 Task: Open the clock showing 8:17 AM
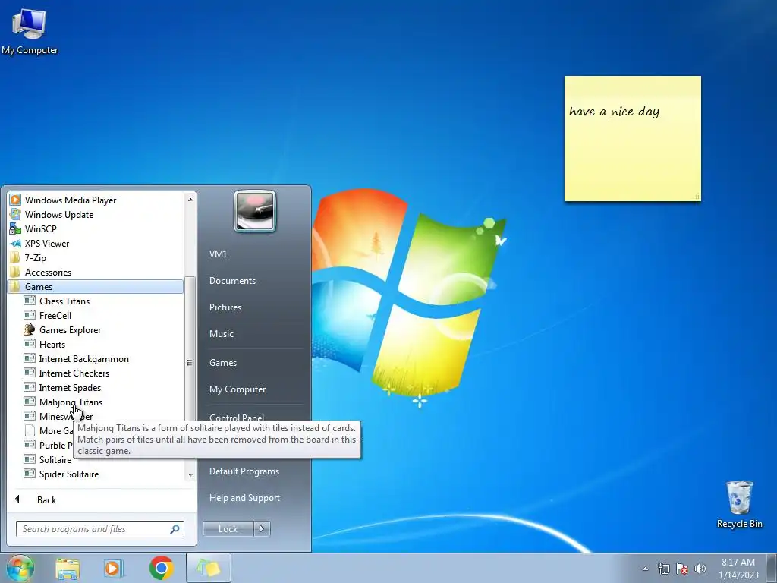coord(738,569)
